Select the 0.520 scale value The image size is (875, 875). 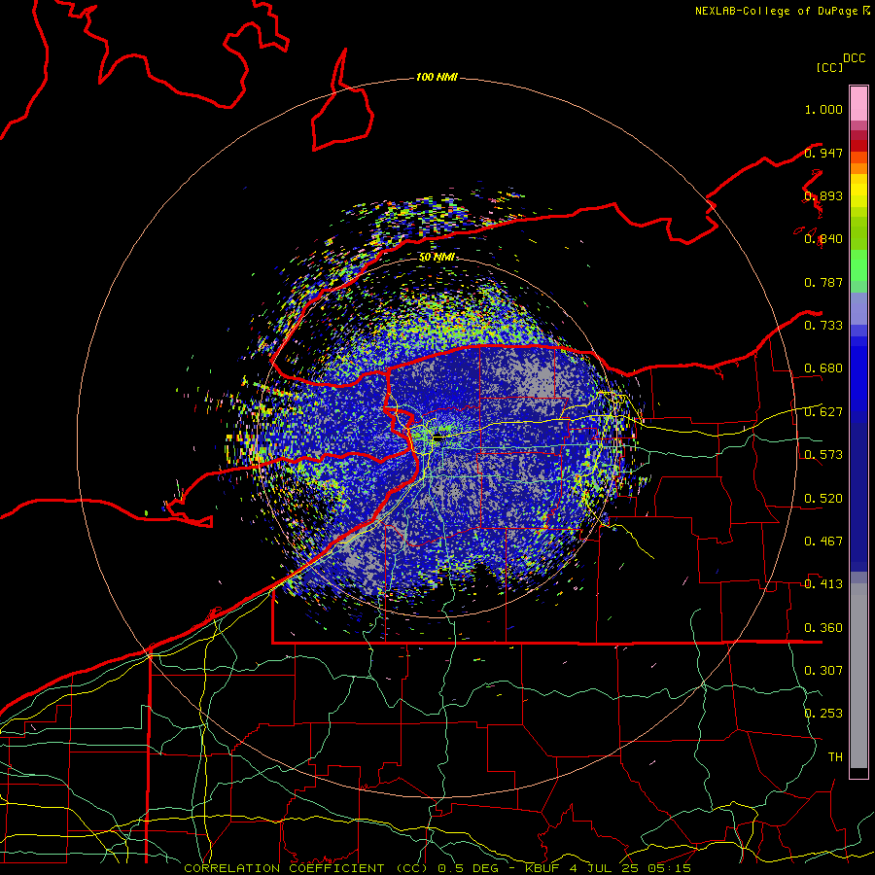[823, 499]
